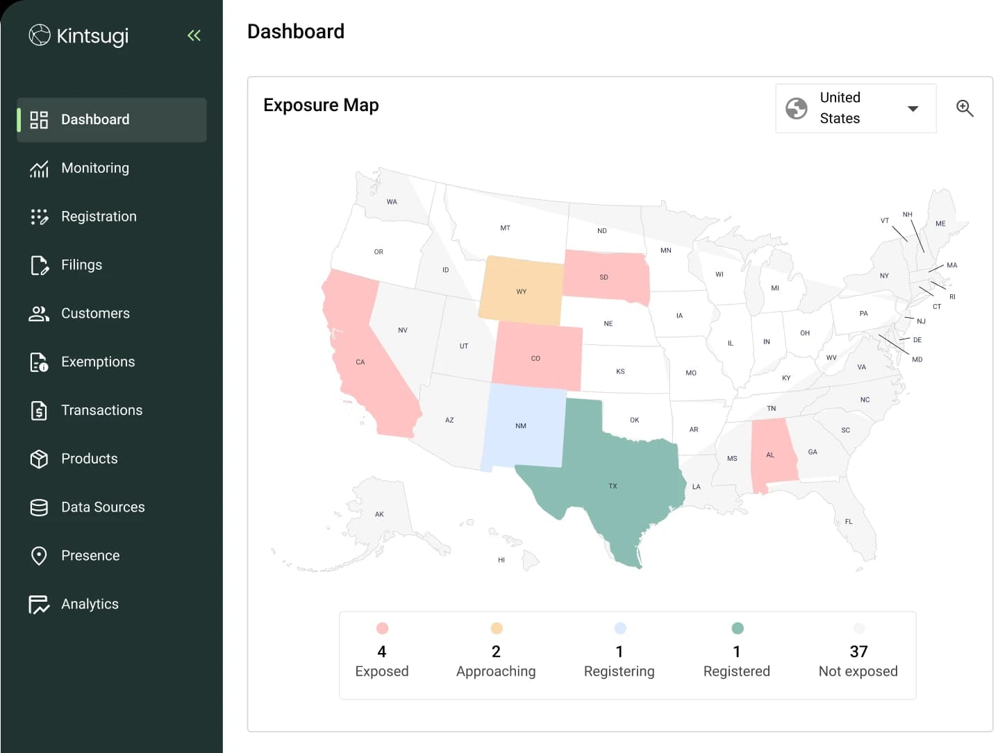
Task: Click the Products box icon
Action: coord(39,459)
